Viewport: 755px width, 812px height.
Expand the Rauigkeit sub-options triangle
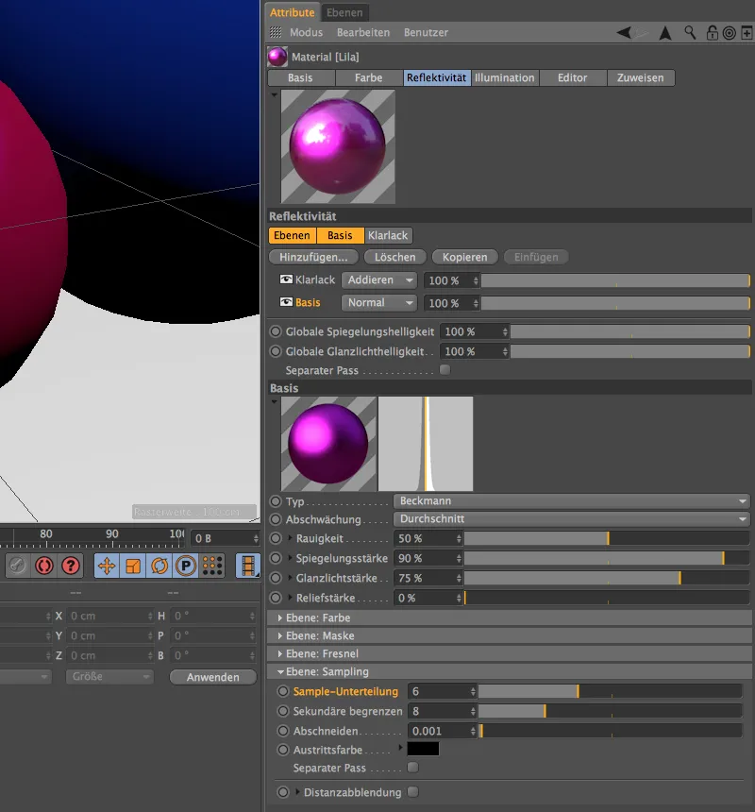(x=290, y=538)
